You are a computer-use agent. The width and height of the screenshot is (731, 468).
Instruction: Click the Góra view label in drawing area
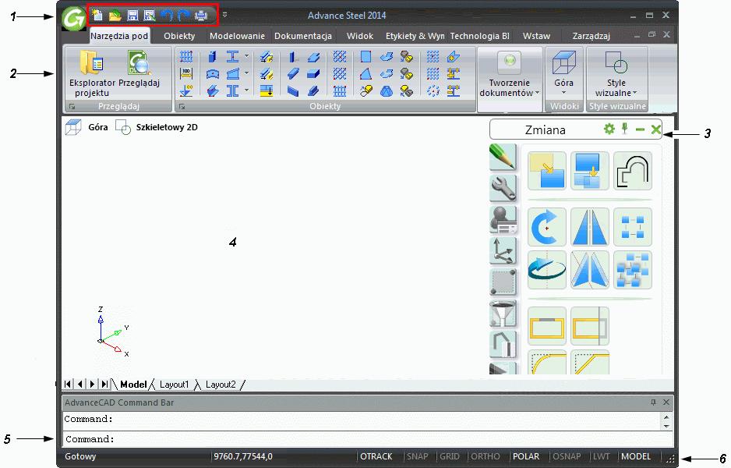tap(98, 127)
